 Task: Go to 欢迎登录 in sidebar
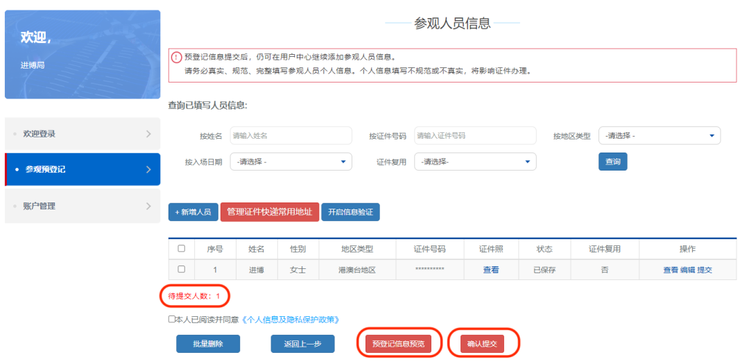coord(82,134)
